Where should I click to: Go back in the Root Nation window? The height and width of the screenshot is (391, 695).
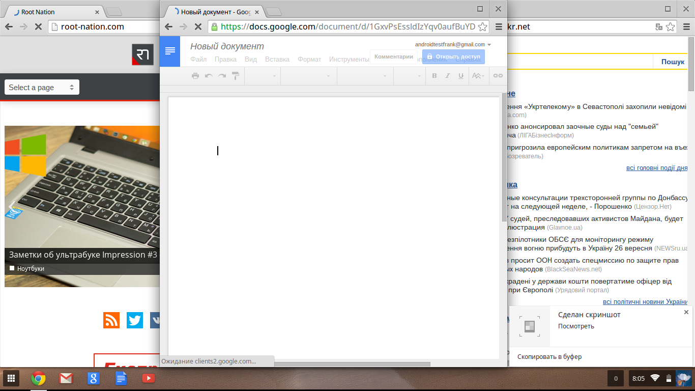tap(9, 26)
